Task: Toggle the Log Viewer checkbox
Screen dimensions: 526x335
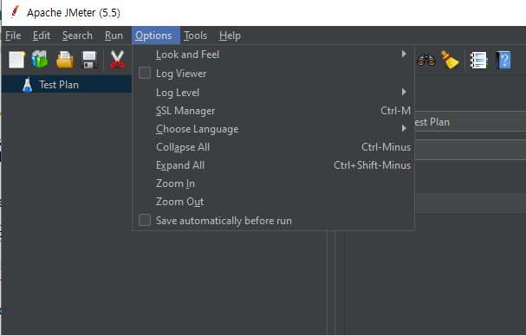Action: (x=145, y=73)
